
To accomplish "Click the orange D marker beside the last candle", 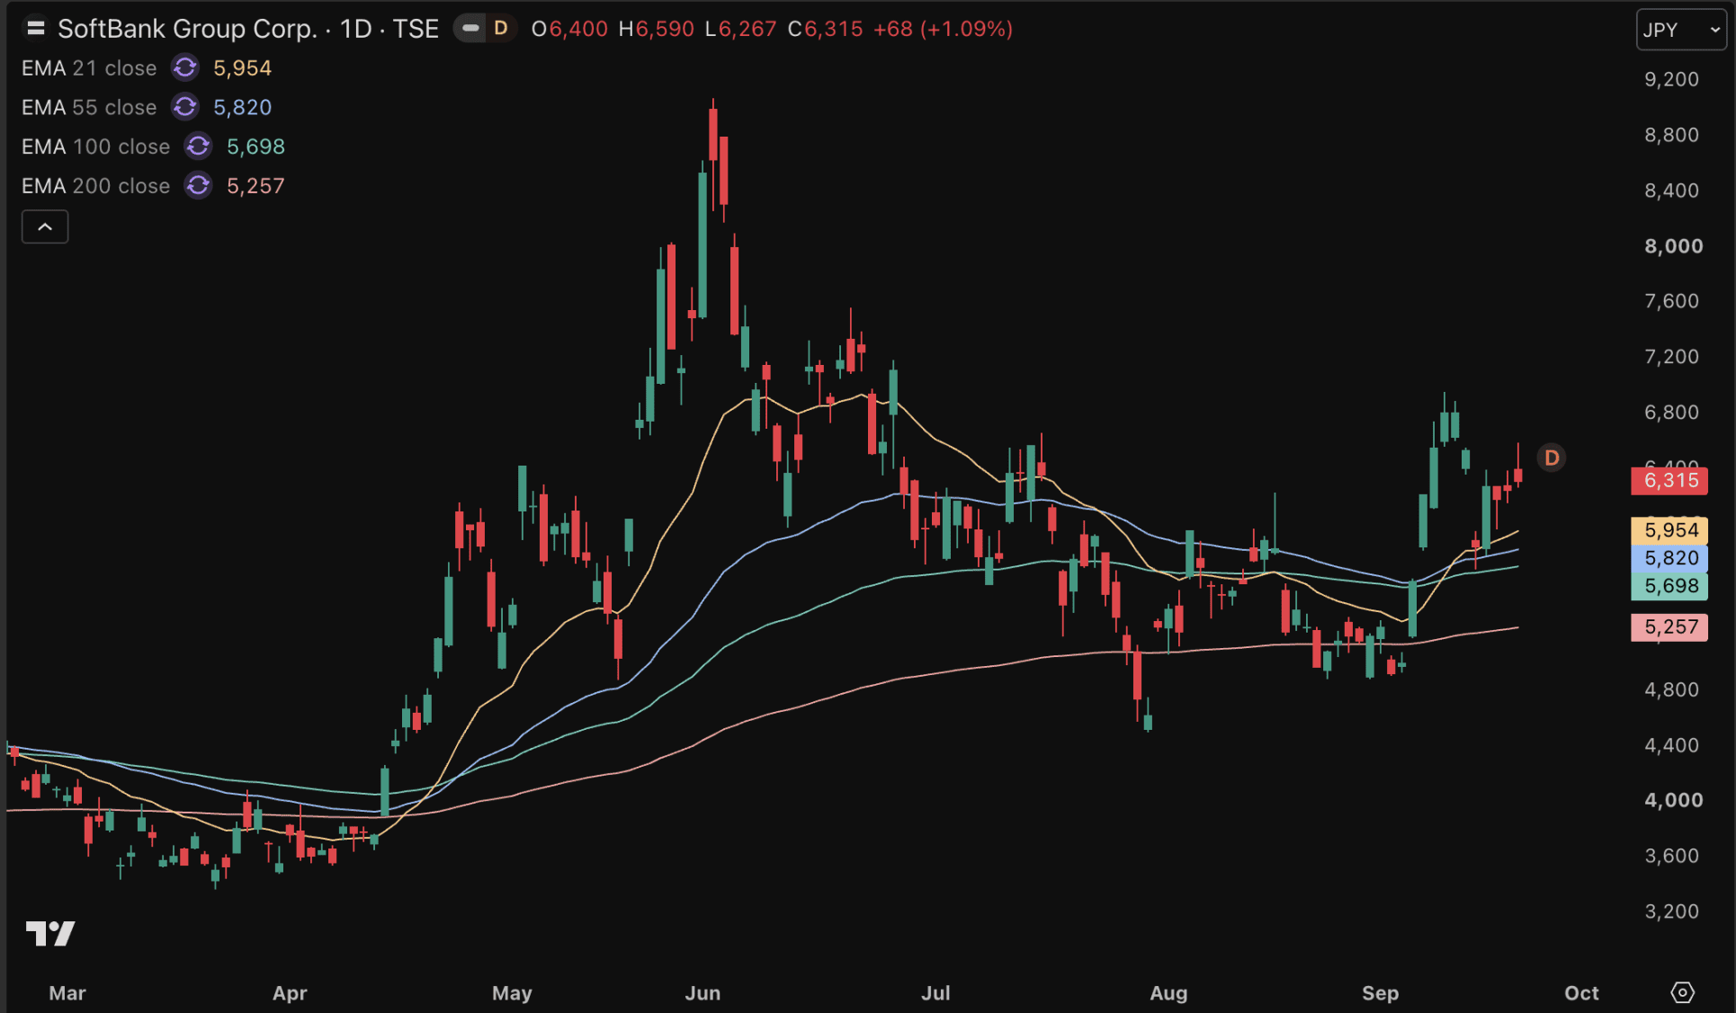I will (x=1552, y=458).
